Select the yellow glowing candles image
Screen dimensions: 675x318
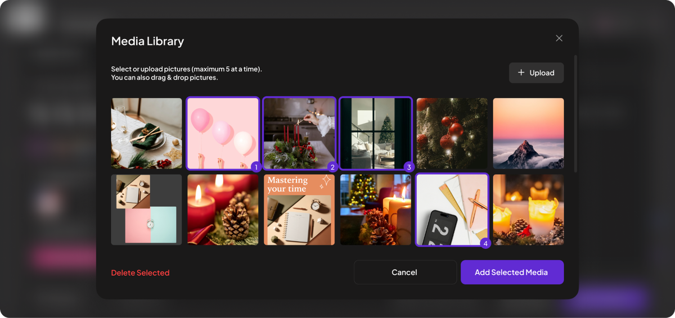click(528, 210)
